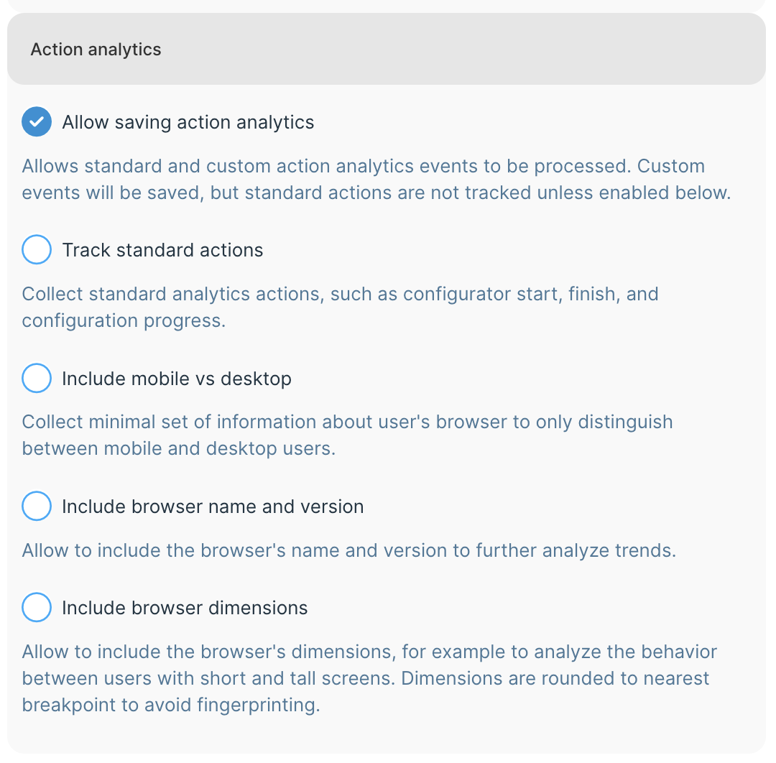Check the Include browser name and version box

point(37,507)
